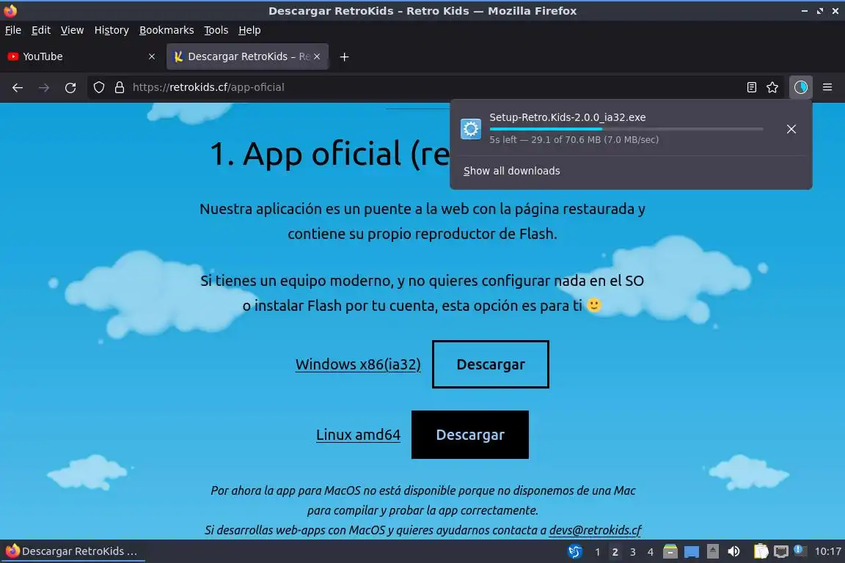Click the devs@retrokids.cf email link
The image size is (845, 563).
(x=595, y=530)
